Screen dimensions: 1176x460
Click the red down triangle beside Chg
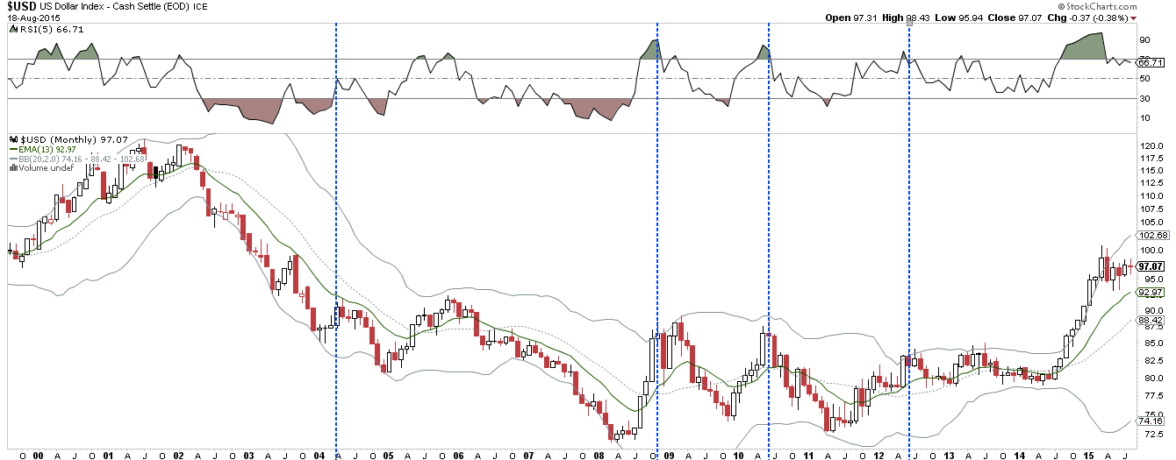pos(1133,18)
